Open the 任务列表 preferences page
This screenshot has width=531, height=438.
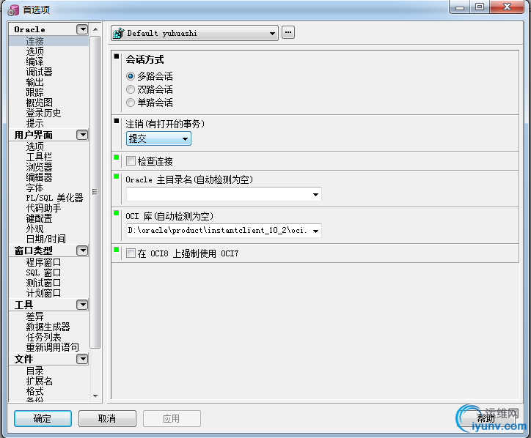coord(44,337)
